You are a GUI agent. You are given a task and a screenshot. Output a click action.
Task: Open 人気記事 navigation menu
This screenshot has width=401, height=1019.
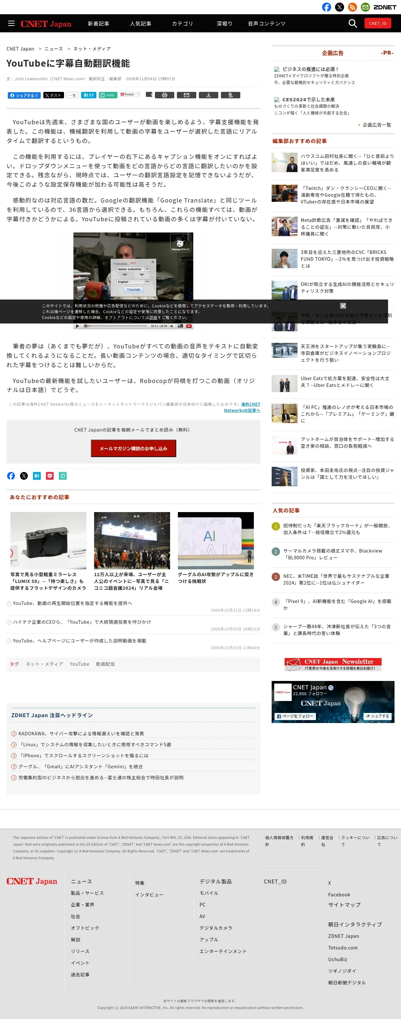pos(140,24)
